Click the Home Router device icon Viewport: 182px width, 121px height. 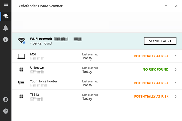tap(21, 83)
